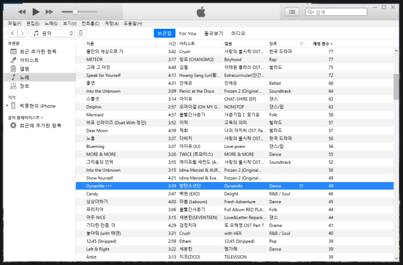
Task: Click the Love poem album cell
Action: tap(235, 146)
